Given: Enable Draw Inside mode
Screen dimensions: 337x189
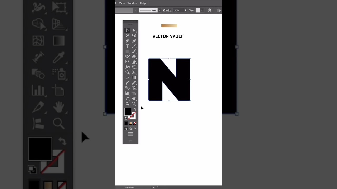Looking at the screenshot, I should 135,129.
